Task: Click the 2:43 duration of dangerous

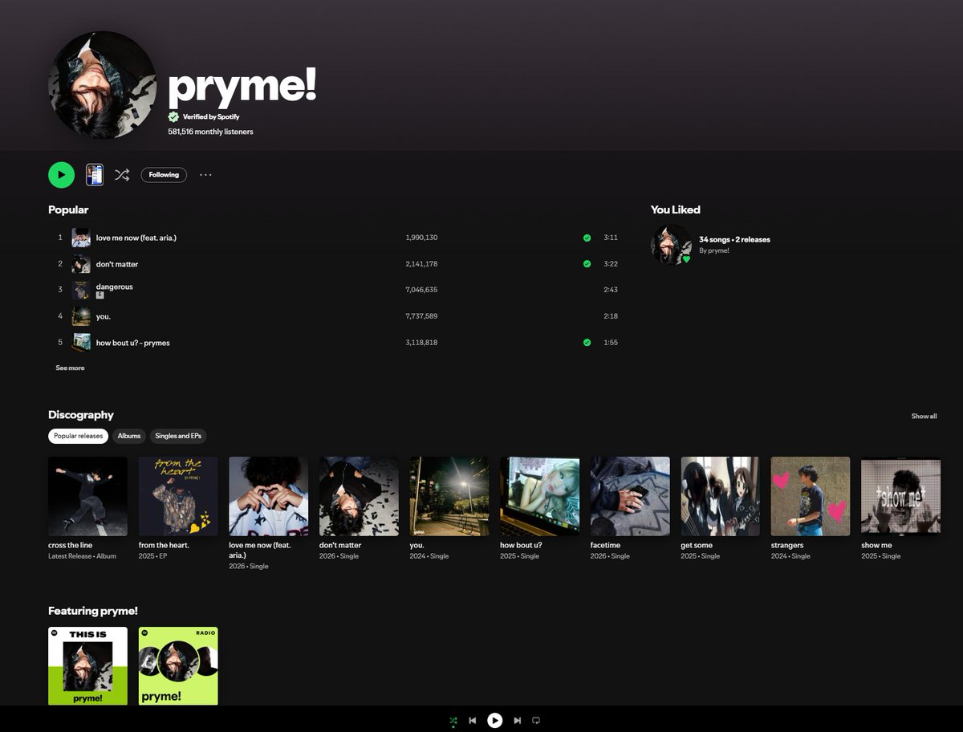Action: coord(611,290)
